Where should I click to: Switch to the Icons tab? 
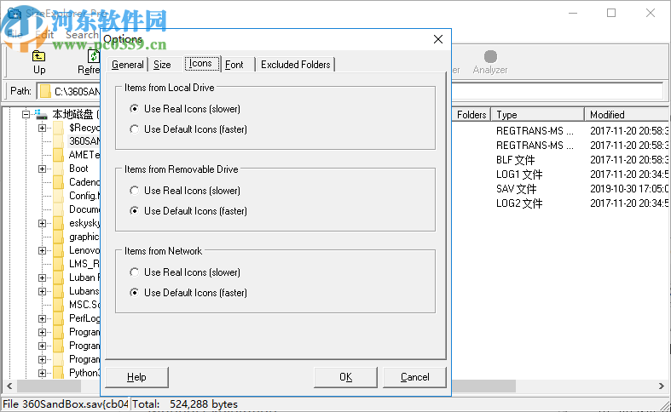[x=201, y=64]
